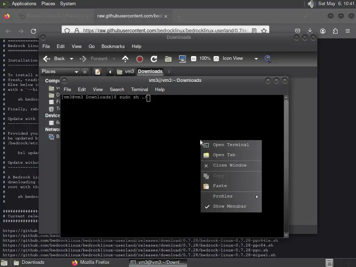
Task: Open terminal Help menu
Action: [x=160, y=90]
